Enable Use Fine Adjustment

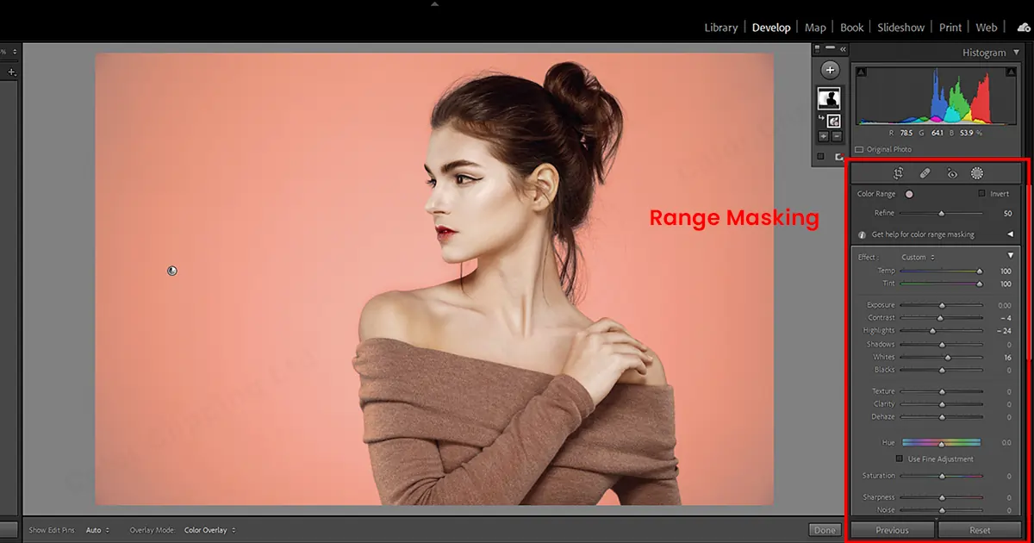pos(901,459)
